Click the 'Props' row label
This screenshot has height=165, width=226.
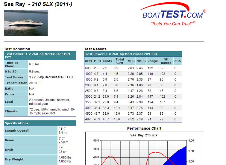(10, 94)
